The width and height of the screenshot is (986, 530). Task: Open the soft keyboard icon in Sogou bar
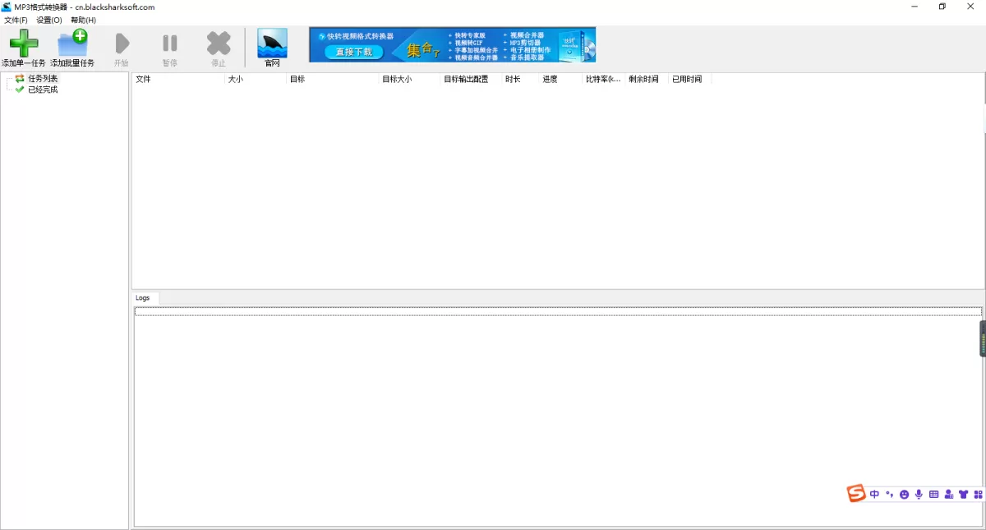(933, 494)
